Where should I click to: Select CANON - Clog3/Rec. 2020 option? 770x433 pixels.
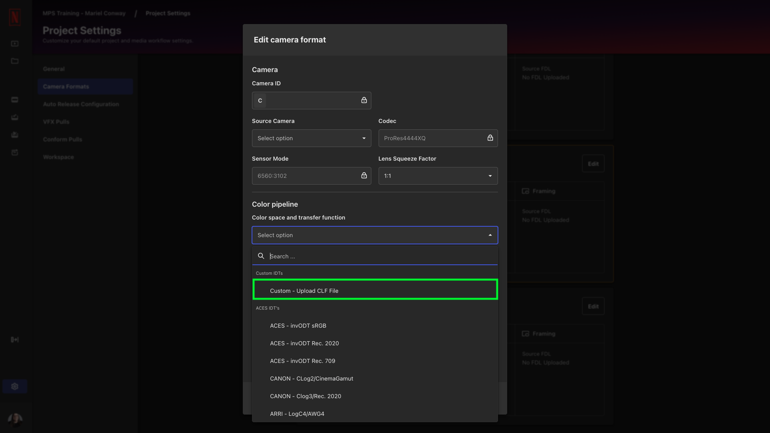click(x=375, y=396)
